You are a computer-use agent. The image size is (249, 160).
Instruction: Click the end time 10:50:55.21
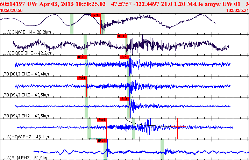pyautogui.click(x=237, y=10)
